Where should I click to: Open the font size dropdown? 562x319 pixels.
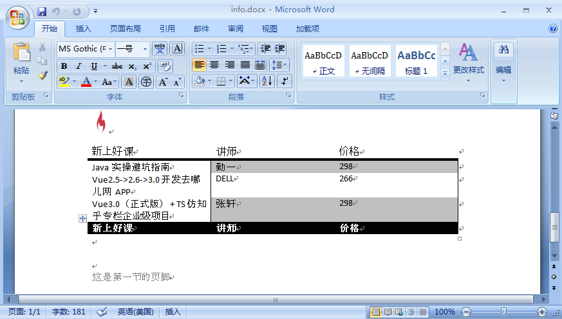click(145, 49)
